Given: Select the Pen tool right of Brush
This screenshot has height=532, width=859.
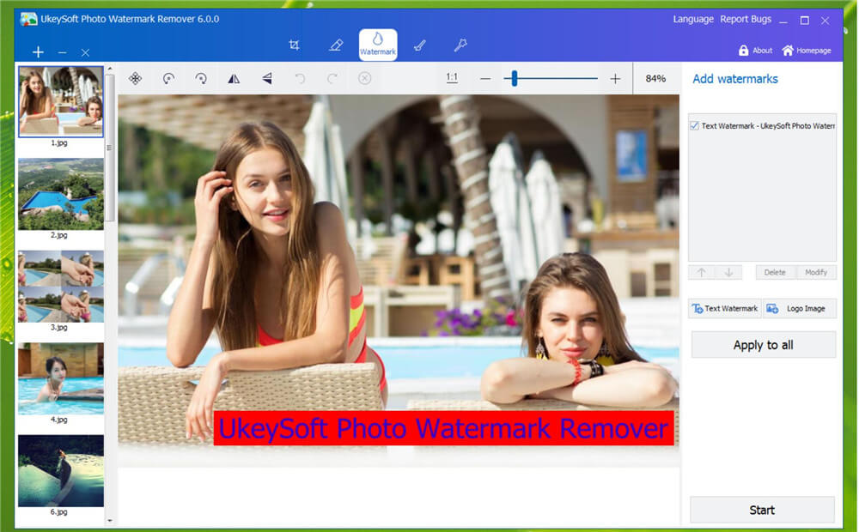Looking at the screenshot, I should tap(461, 45).
